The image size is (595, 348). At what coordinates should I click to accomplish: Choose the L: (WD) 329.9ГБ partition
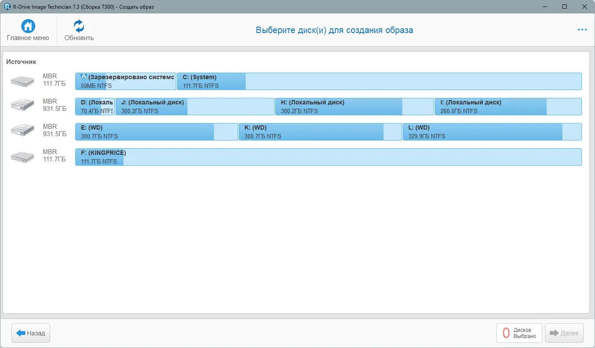point(492,132)
